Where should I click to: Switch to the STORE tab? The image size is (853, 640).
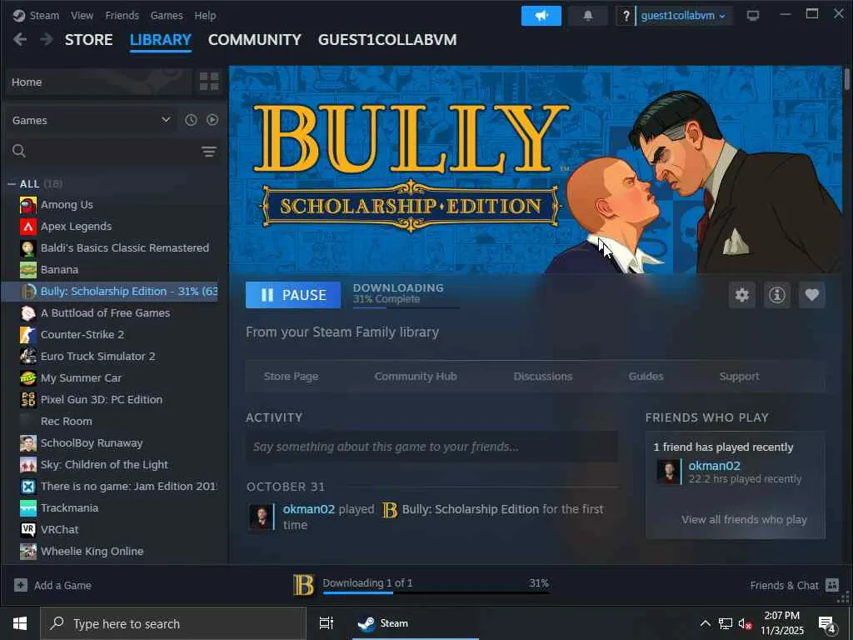(x=88, y=40)
